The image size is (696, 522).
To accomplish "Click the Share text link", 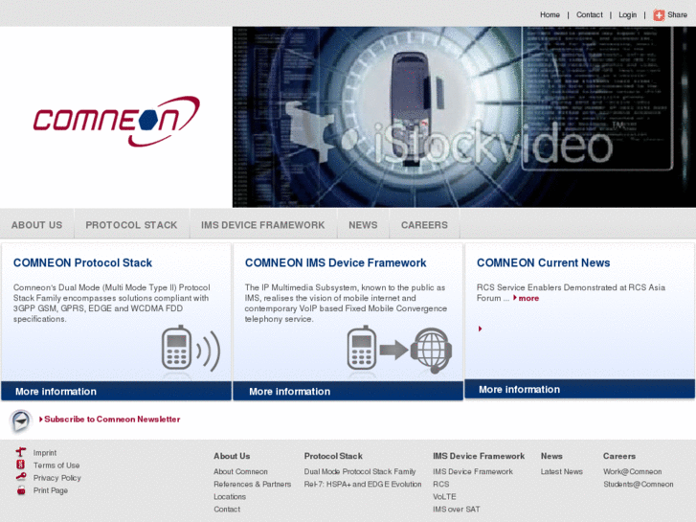I will pyautogui.click(x=678, y=14).
